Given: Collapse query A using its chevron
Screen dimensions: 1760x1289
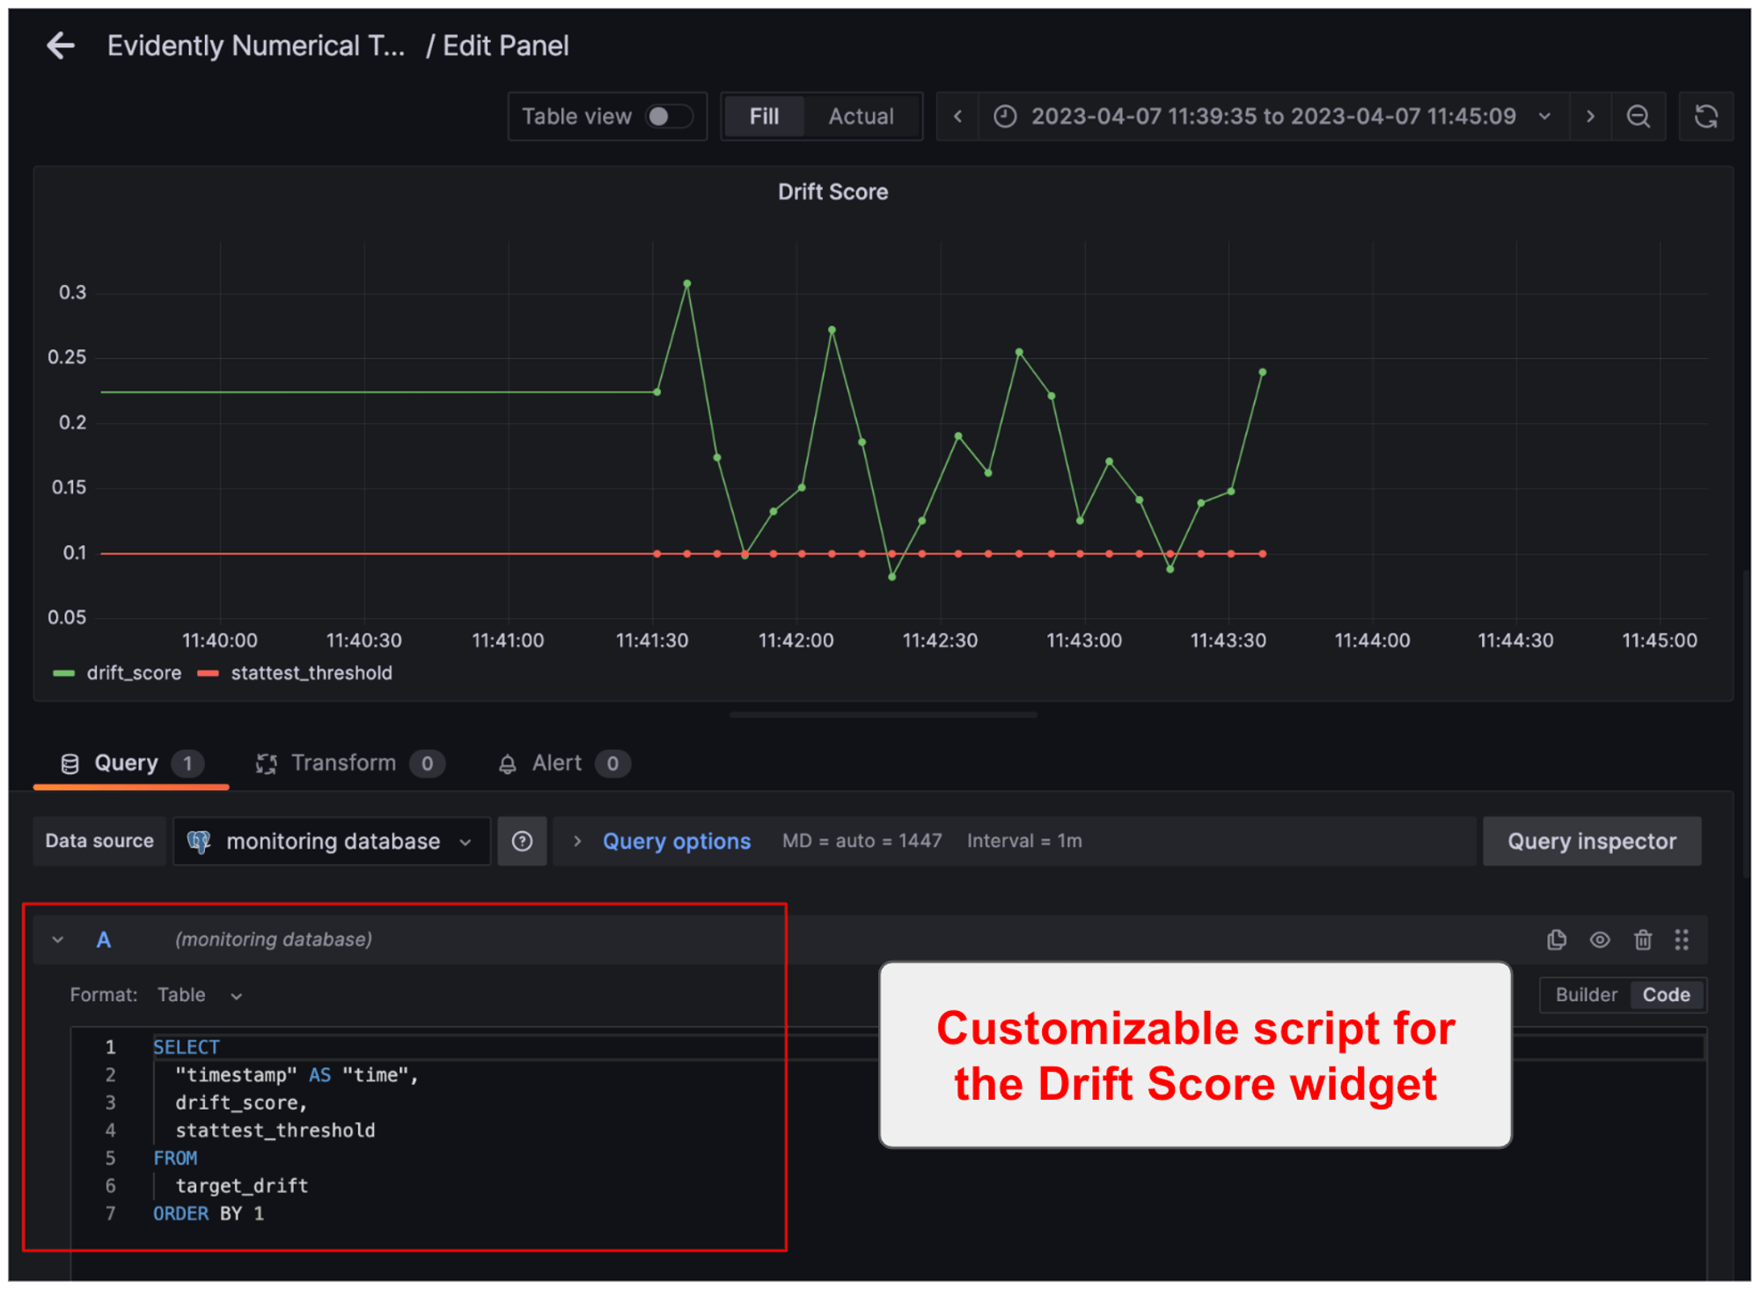Looking at the screenshot, I should (58, 940).
